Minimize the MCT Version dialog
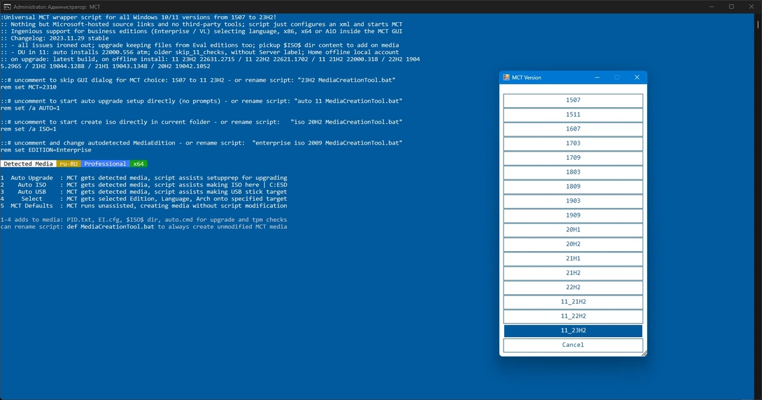 click(598, 77)
